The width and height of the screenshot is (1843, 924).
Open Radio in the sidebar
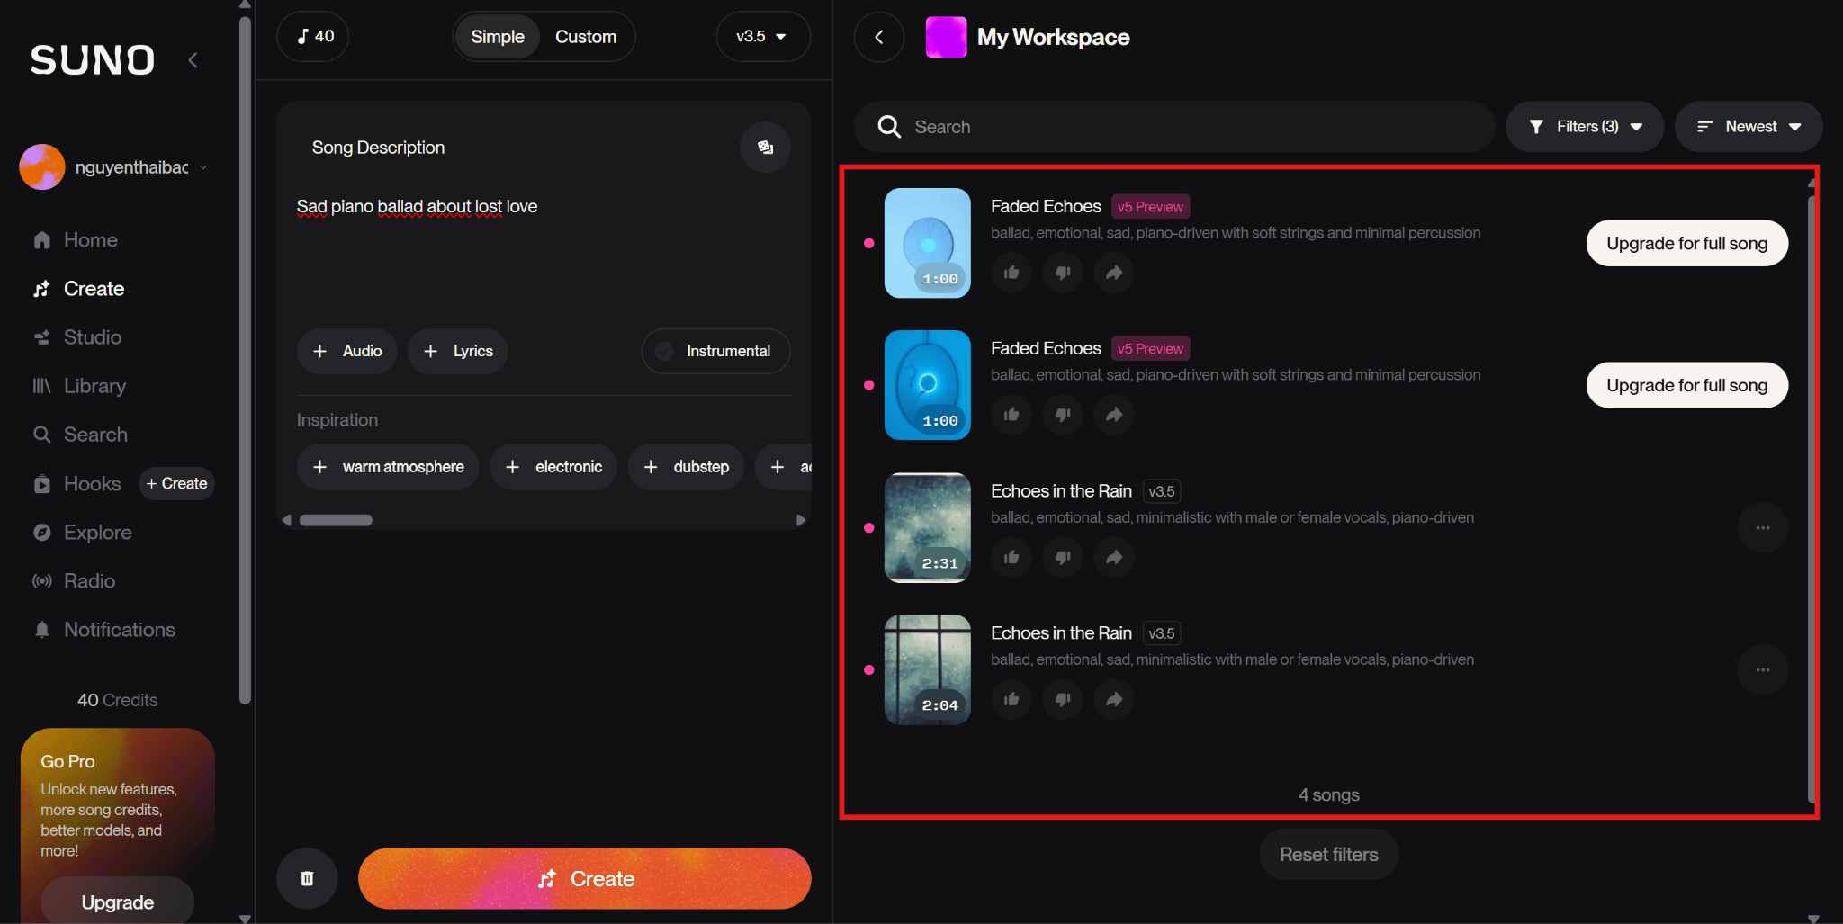point(74,581)
